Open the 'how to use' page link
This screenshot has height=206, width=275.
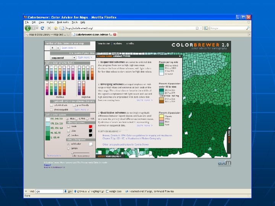(104, 43)
